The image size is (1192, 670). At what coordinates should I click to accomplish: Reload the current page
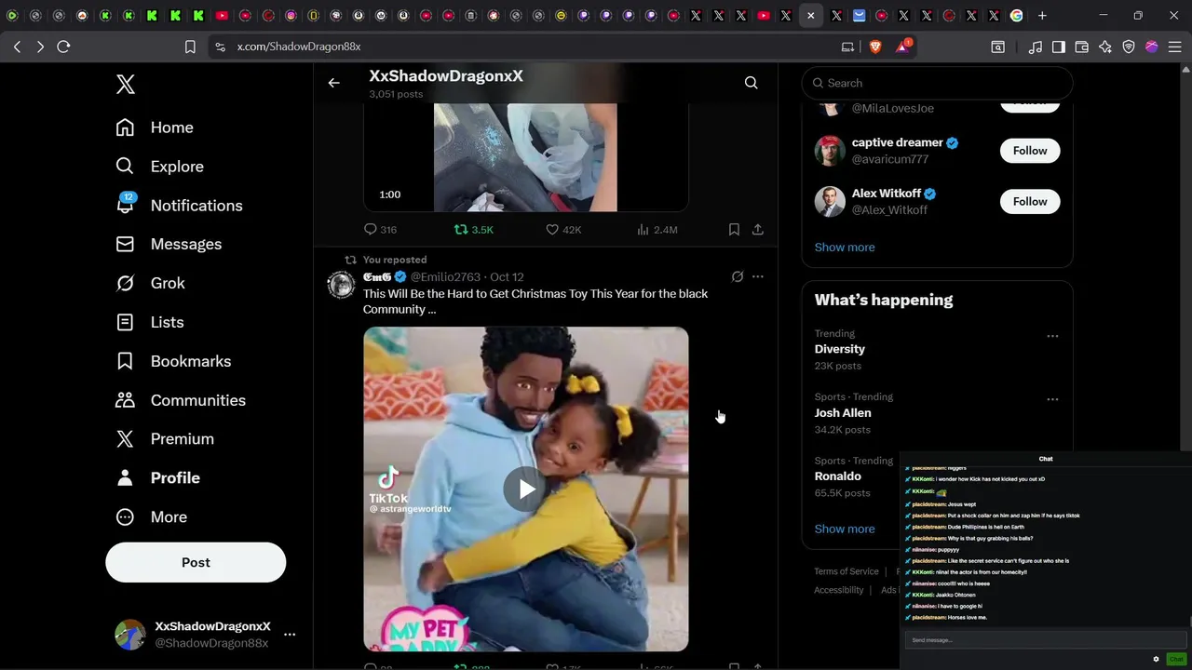(x=63, y=47)
